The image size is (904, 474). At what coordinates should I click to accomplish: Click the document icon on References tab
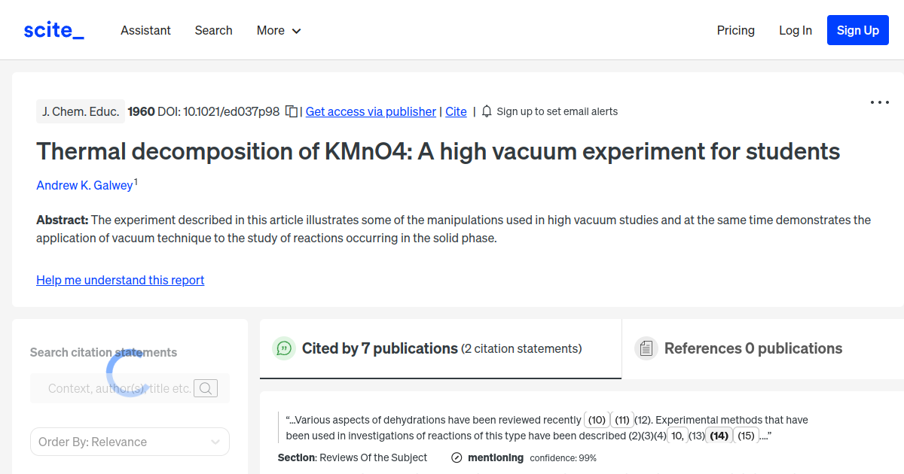click(646, 348)
